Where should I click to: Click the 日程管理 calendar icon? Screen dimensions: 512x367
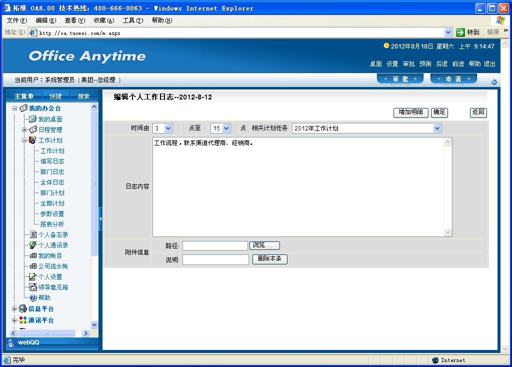click(33, 129)
